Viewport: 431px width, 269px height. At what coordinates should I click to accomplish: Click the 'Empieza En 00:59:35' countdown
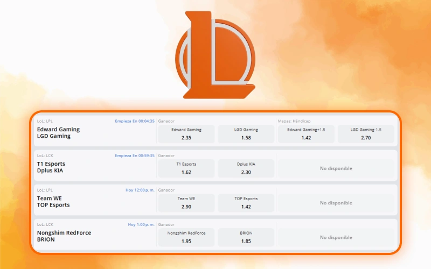pos(135,155)
